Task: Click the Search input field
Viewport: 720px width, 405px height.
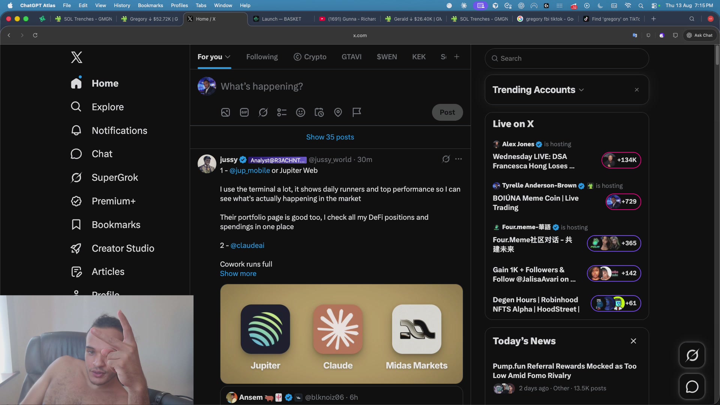Action: pyautogui.click(x=567, y=58)
